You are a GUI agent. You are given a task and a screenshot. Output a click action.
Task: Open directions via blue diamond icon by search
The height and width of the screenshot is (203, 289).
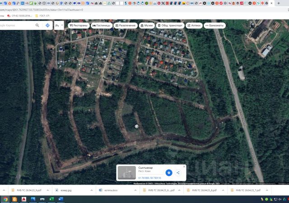pyautogui.click(x=47, y=25)
